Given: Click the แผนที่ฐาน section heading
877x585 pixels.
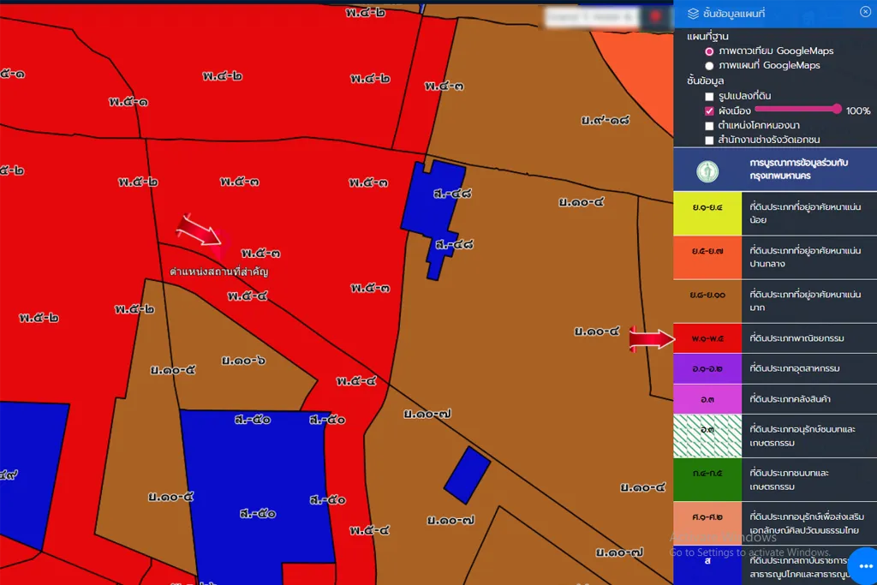Looking at the screenshot, I should 707,36.
